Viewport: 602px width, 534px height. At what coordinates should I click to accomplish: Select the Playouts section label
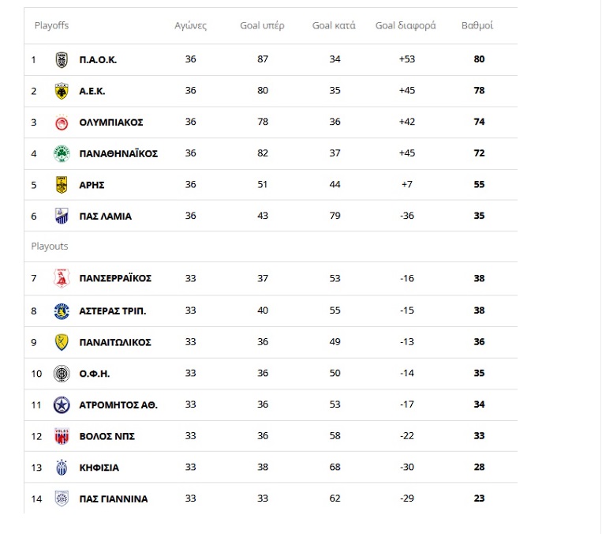pyautogui.click(x=50, y=246)
